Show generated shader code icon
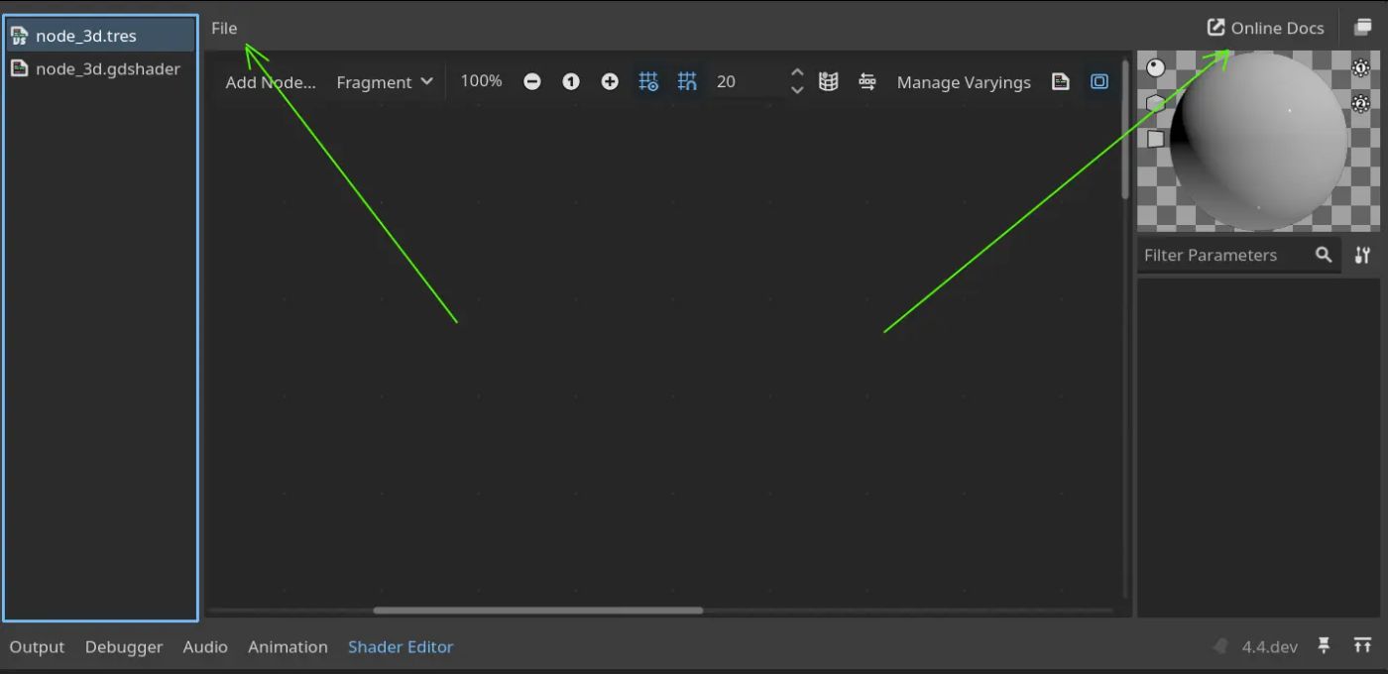Screen dimensions: 1388x674 [x=1061, y=82]
